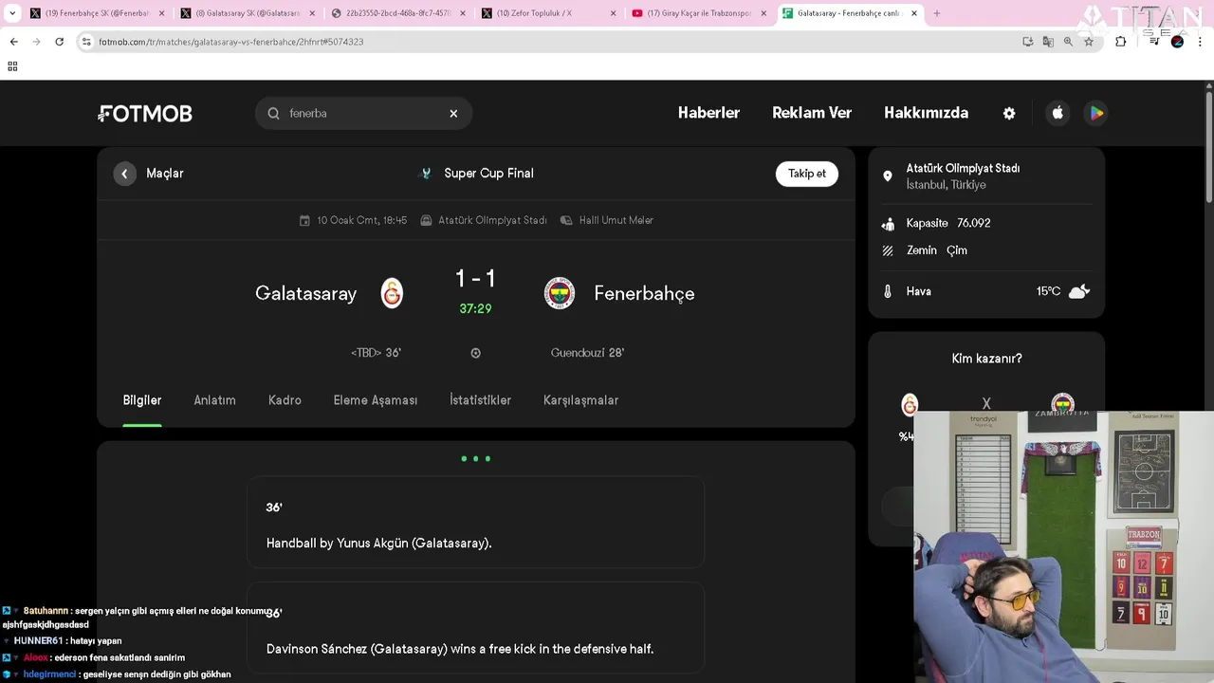Click the capacity people icon
The width and height of the screenshot is (1214, 683).
pyautogui.click(x=888, y=224)
